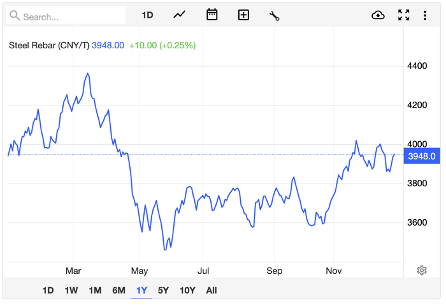Open the calendar date range picker

pyautogui.click(x=212, y=15)
